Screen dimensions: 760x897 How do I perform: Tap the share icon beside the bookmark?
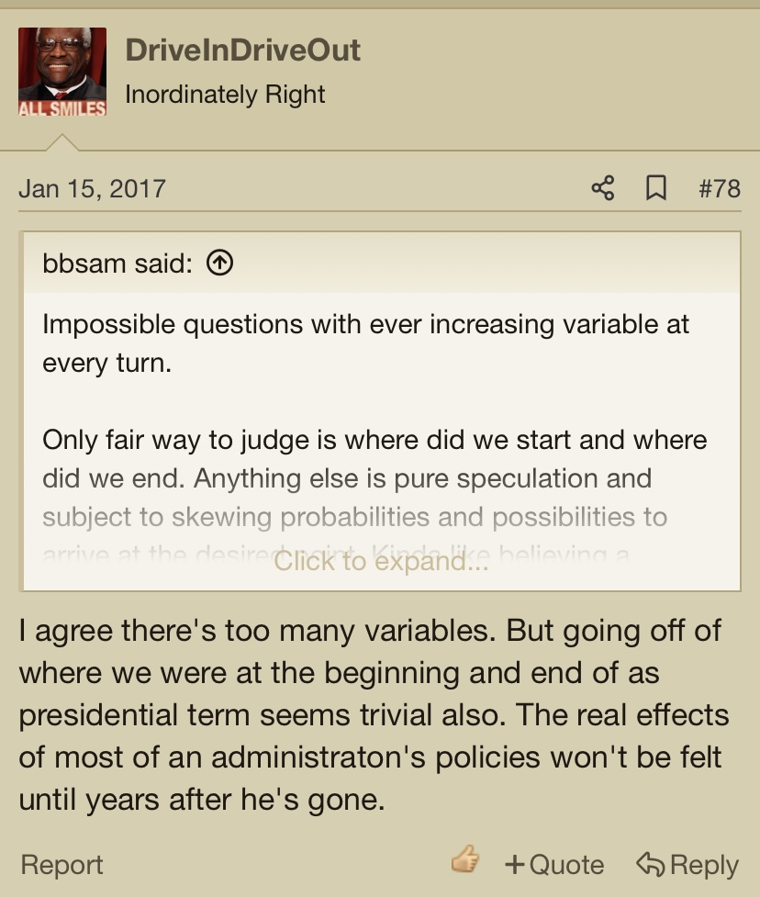tap(603, 187)
